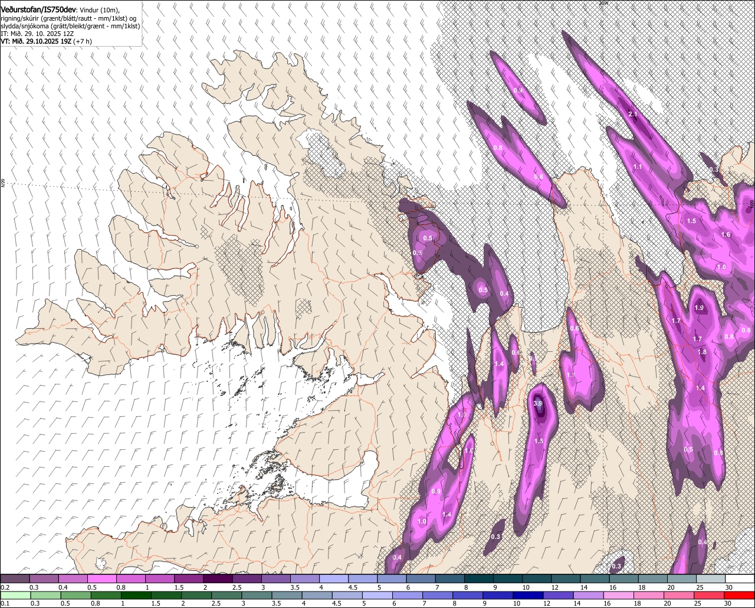This screenshot has height=608, width=755.
Task: Click the IT: Mið. 29. 10. 2025 12Z line
Action: click(37, 34)
